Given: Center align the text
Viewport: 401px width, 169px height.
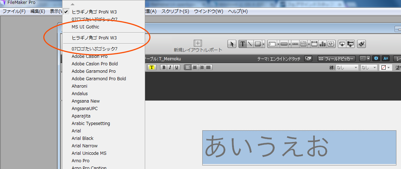Looking at the screenshot, I should coord(195,67).
